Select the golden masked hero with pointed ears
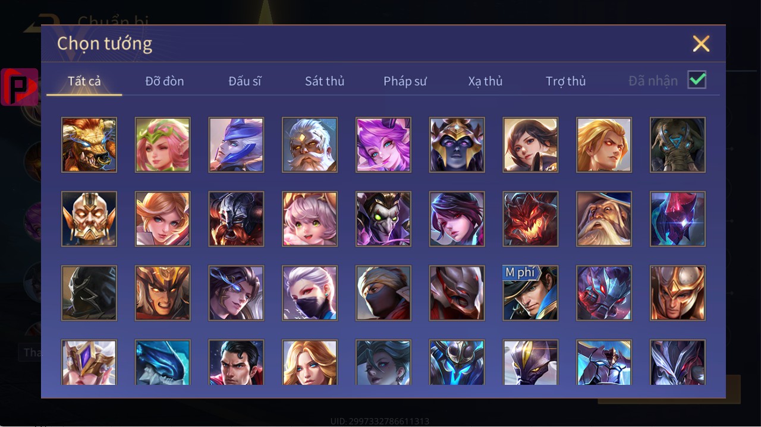 [x=89, y=219]
